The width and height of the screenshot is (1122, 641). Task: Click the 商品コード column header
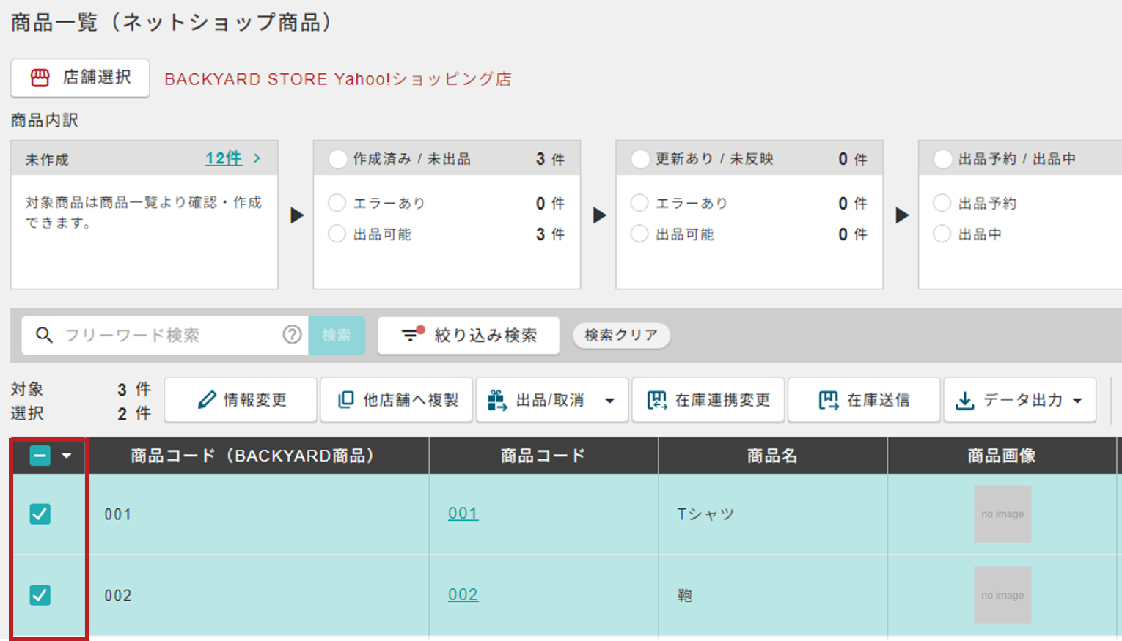pos(543,456)
